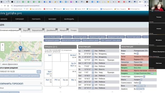Click the badge next to Хора Ma
This screenshot has width=165, height=93.
point(137,53)
